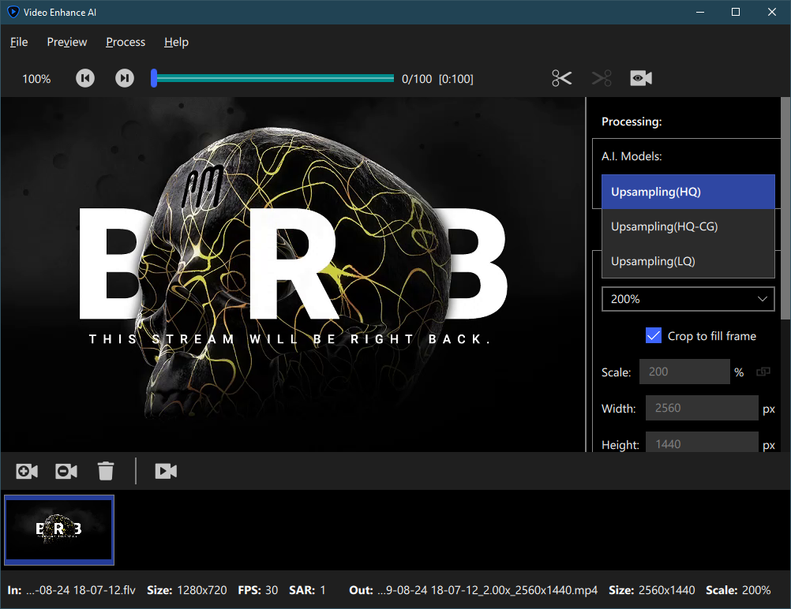Screen dimensions: 791x609
Task: Open the Preview menu
Action: [x=67, y=42]
